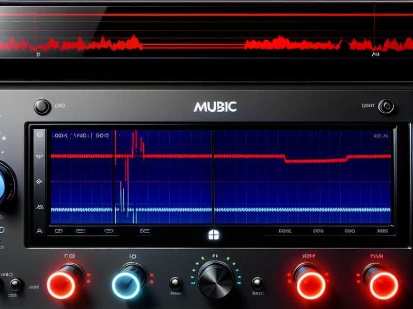Click the four-square grid icon below the display
This screenshot has width=413, height=309.
click(x=212, y=235)
